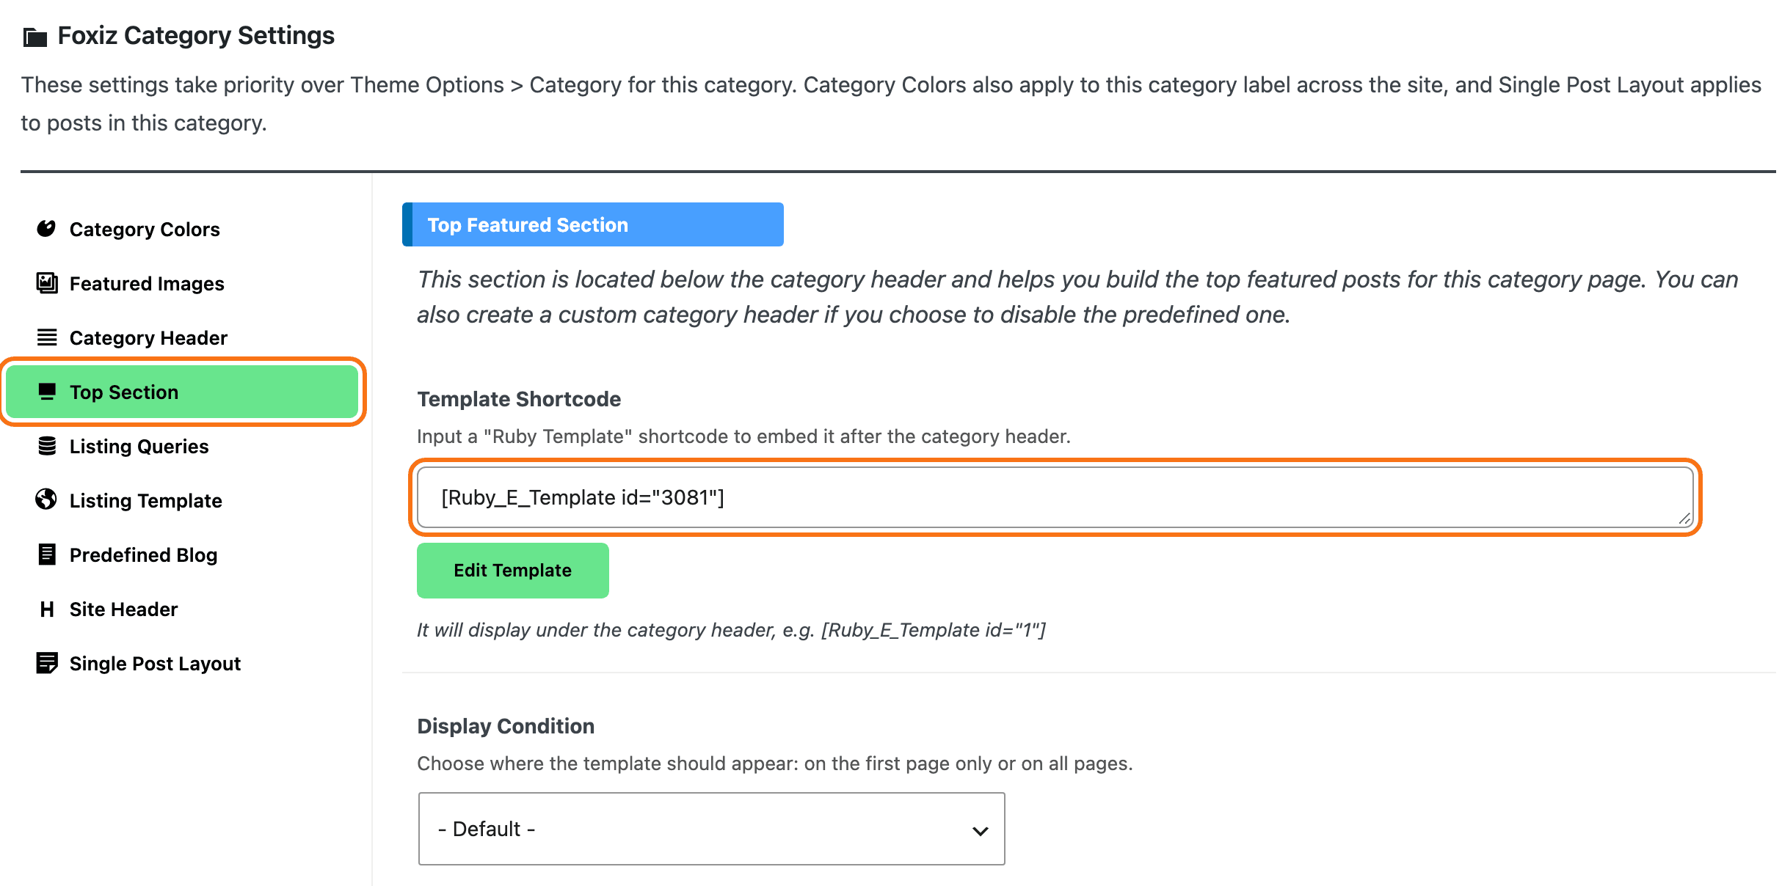Click the Listing Queries database icon
The image size is (1782, 886).
coord(46,446)
